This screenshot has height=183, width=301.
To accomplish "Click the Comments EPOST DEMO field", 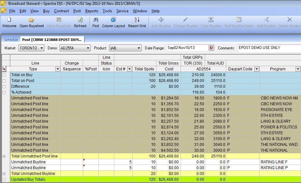I will pos(269,48).
